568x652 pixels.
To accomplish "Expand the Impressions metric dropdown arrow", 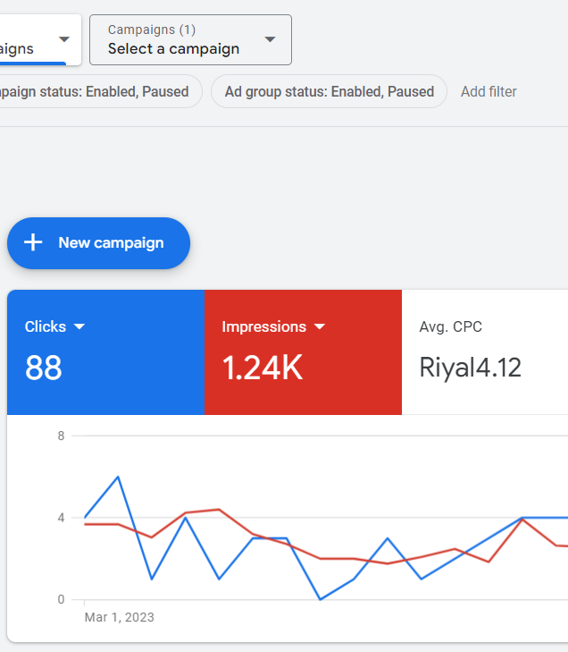I will pyautogui.click(x=320, y=327).
